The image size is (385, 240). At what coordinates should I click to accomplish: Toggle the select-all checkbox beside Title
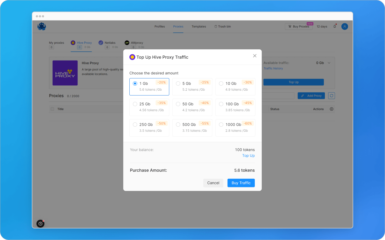click(52, 109)
